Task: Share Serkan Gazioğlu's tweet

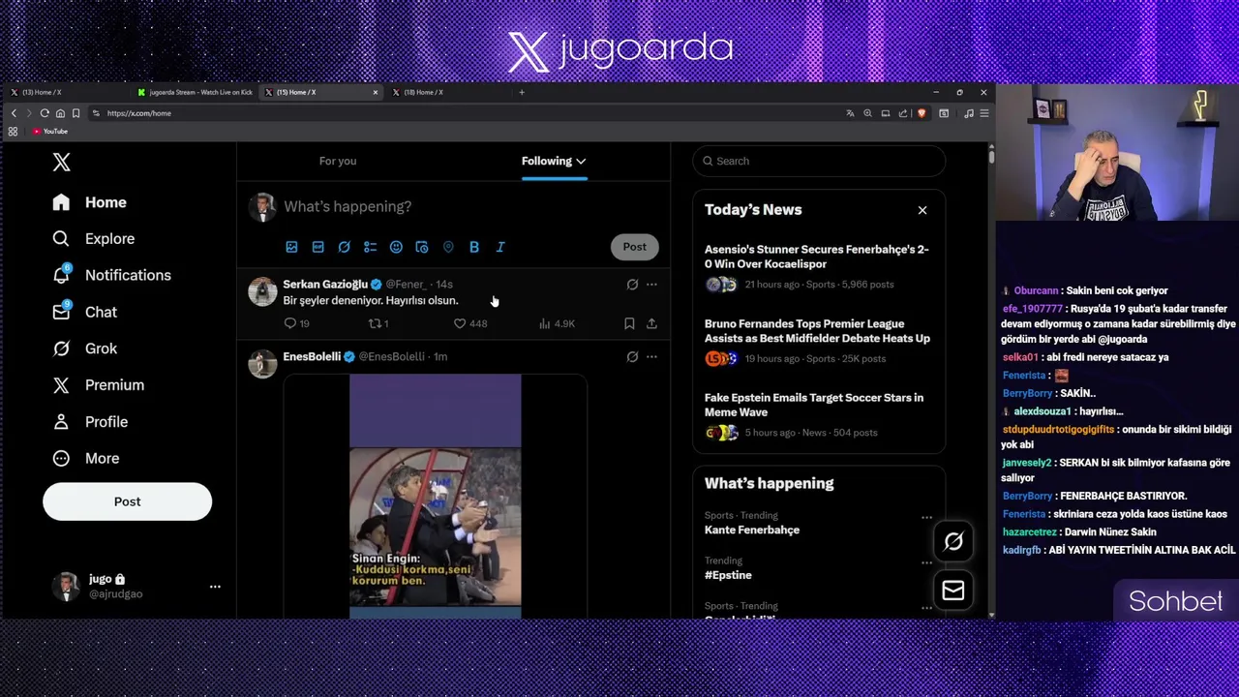Action: tap(651, 323)
